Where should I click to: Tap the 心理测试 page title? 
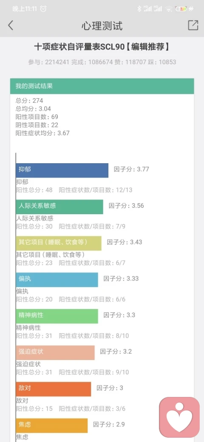pos(102,25)
